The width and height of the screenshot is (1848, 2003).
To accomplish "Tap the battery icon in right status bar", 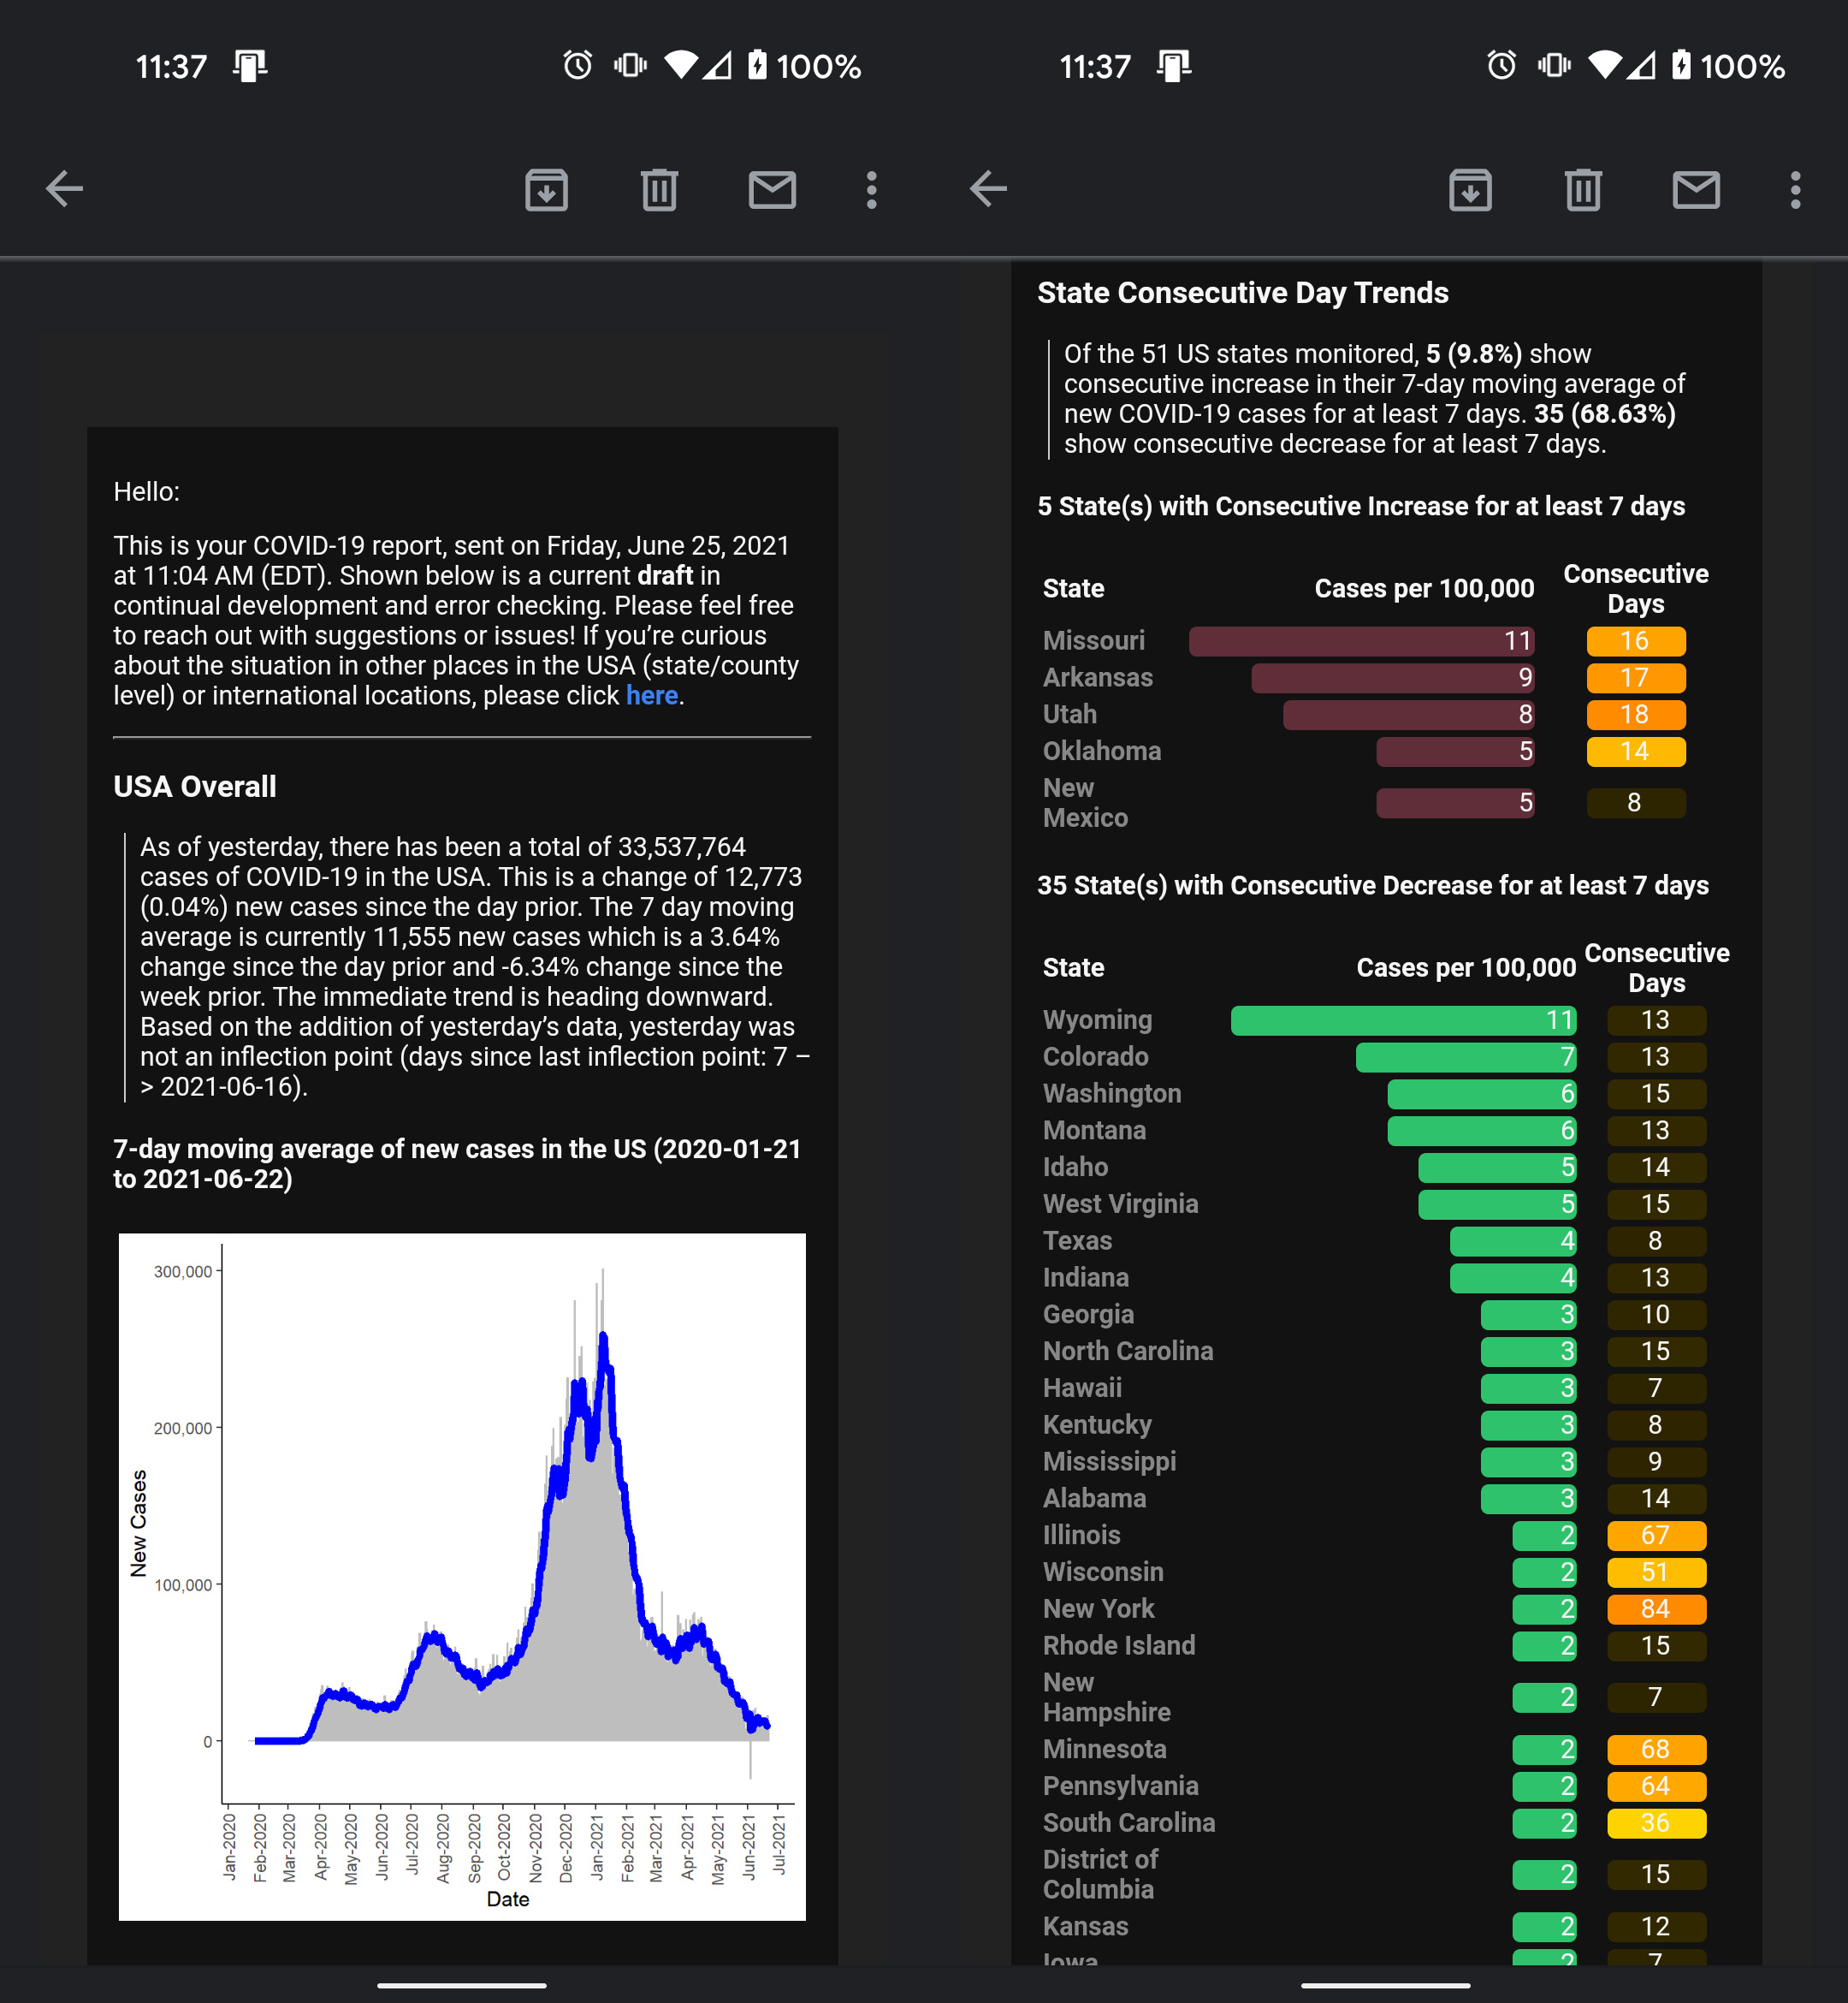I will (x=1681, y=66).
